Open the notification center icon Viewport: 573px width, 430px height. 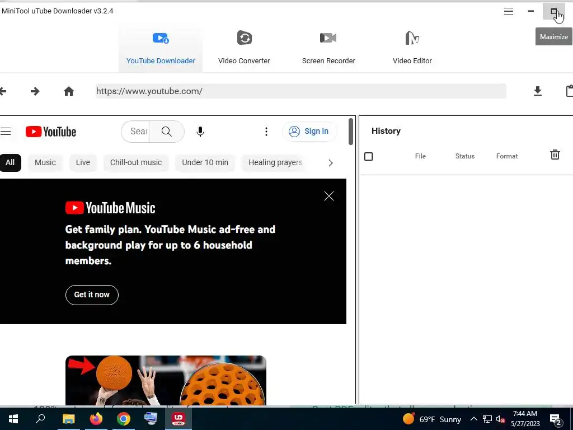pos(556,419)
